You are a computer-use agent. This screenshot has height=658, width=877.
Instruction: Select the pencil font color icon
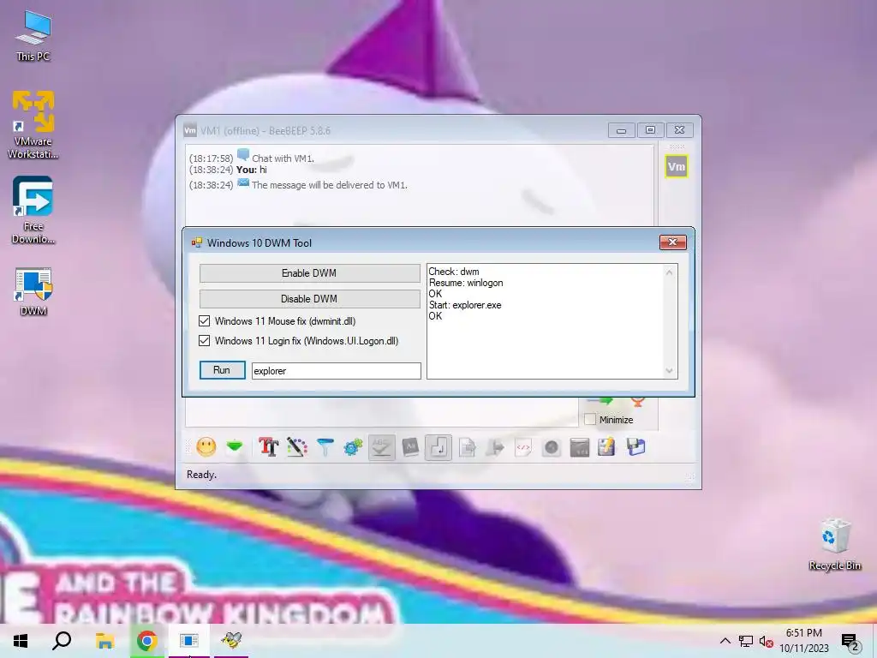coord(297,447)
